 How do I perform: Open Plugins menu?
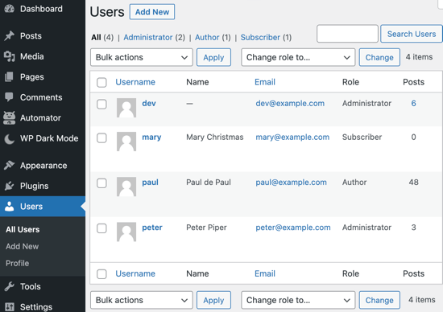[34, 186]
